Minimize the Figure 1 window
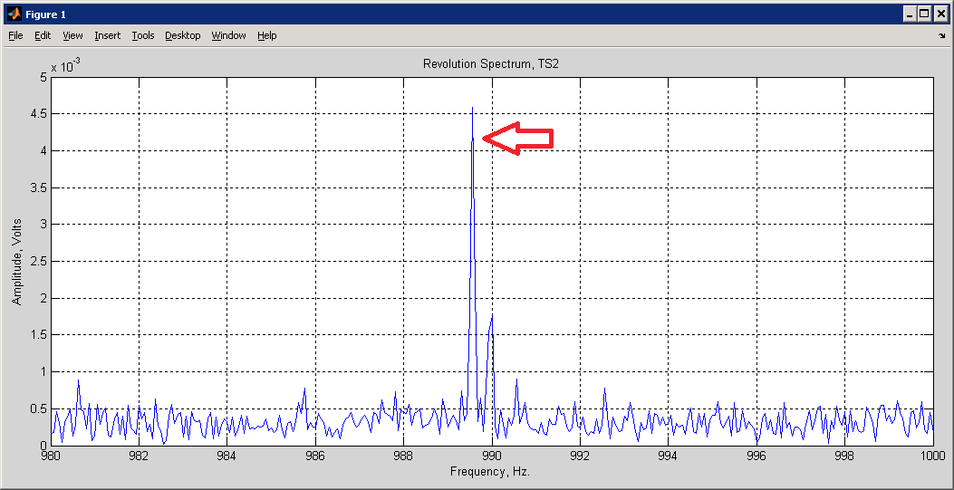The image size is (954, 490). (x=910, y=14)
